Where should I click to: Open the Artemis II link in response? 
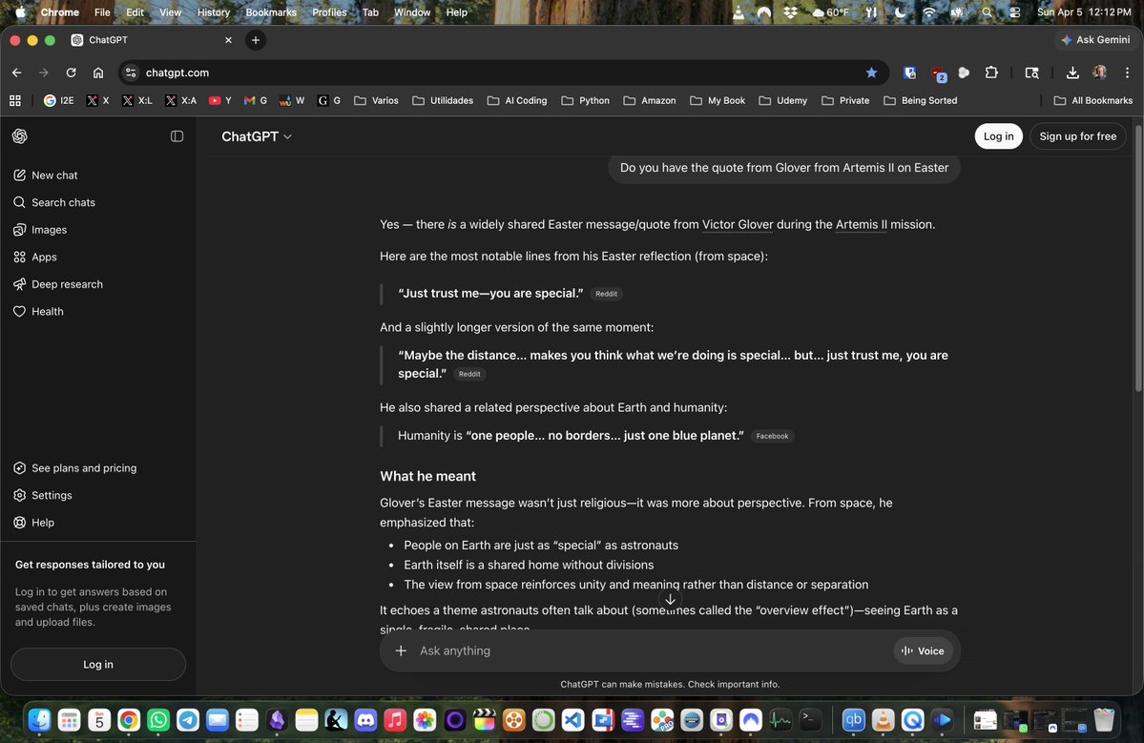[x=861, y=224]
